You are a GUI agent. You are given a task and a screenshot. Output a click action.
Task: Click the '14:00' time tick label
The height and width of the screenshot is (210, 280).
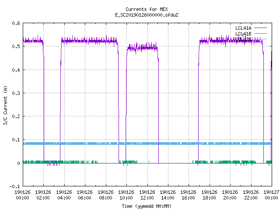pos(168,198)
